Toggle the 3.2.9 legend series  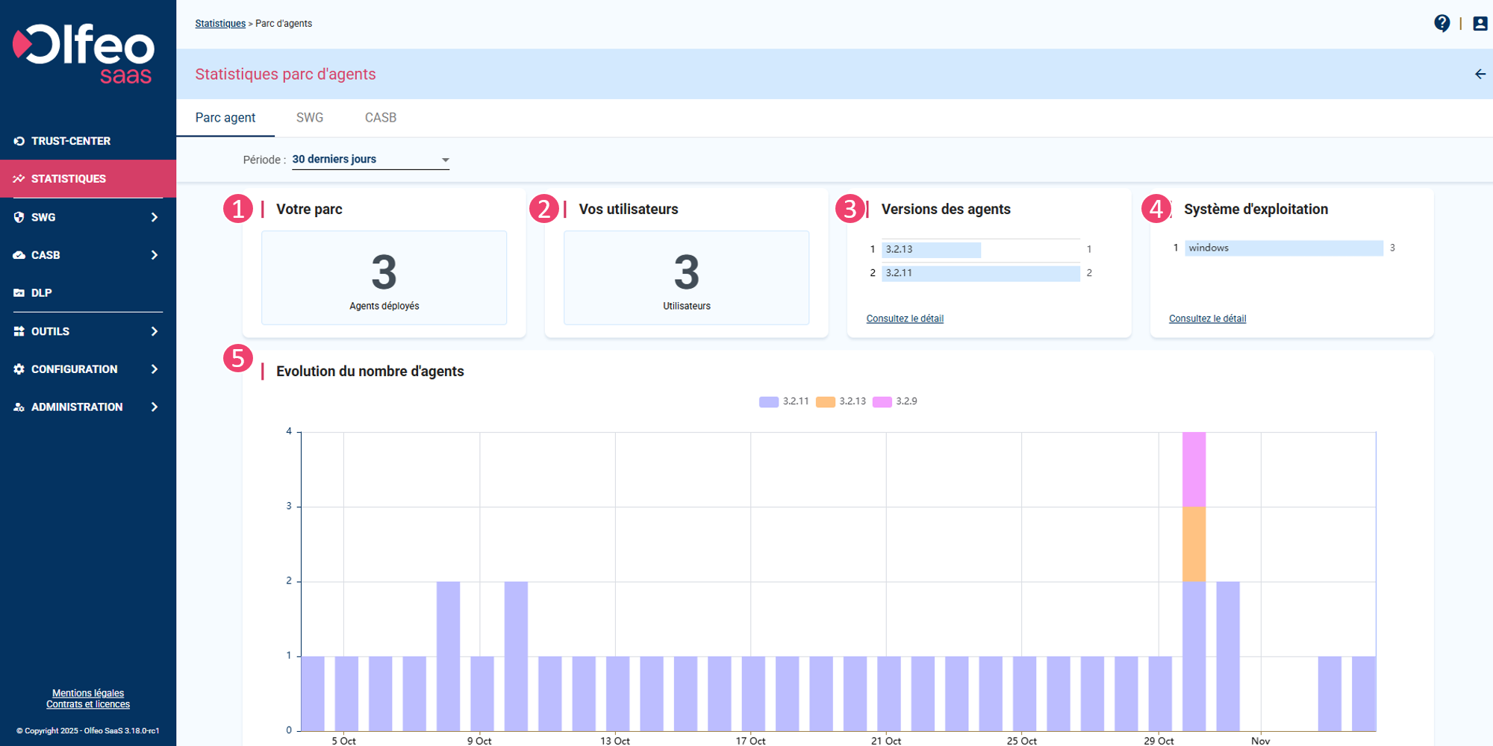(x=894, y=401)
